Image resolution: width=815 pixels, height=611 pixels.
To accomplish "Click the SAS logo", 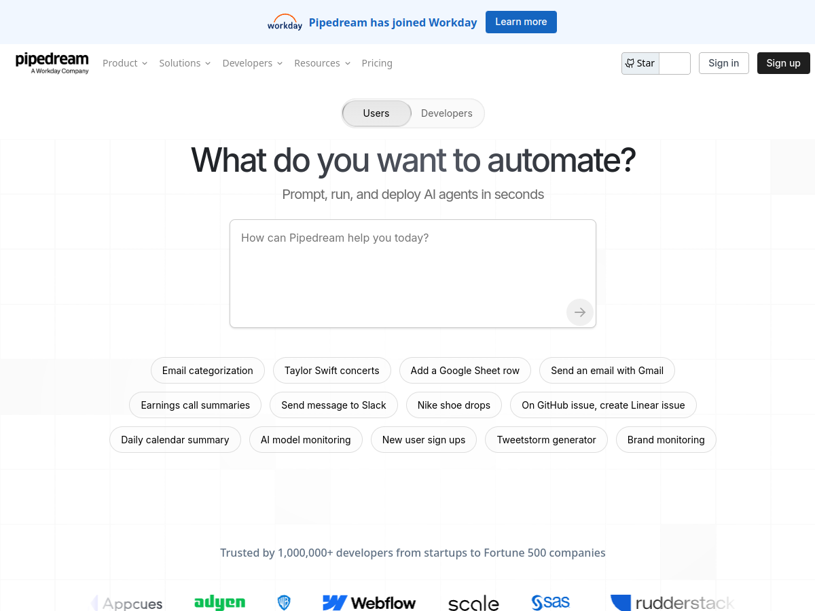I will pyautogui.click(x=550, y=602).
